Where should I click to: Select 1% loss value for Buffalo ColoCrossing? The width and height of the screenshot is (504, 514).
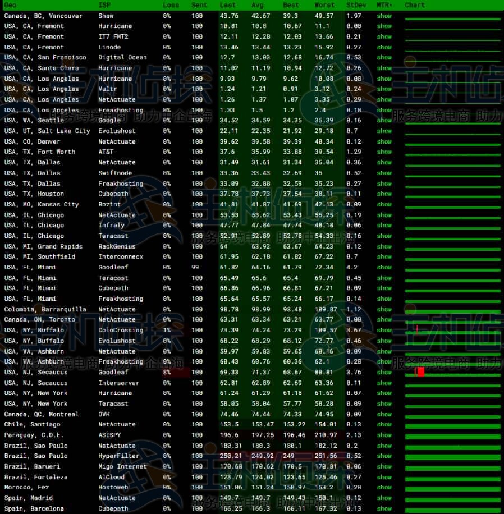(167, 330)
